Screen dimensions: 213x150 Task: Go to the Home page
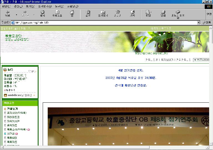click(x=72, y=13)
